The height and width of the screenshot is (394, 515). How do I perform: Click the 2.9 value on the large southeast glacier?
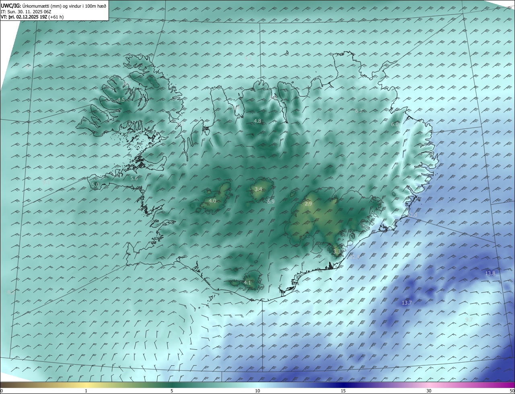(308, 204)
